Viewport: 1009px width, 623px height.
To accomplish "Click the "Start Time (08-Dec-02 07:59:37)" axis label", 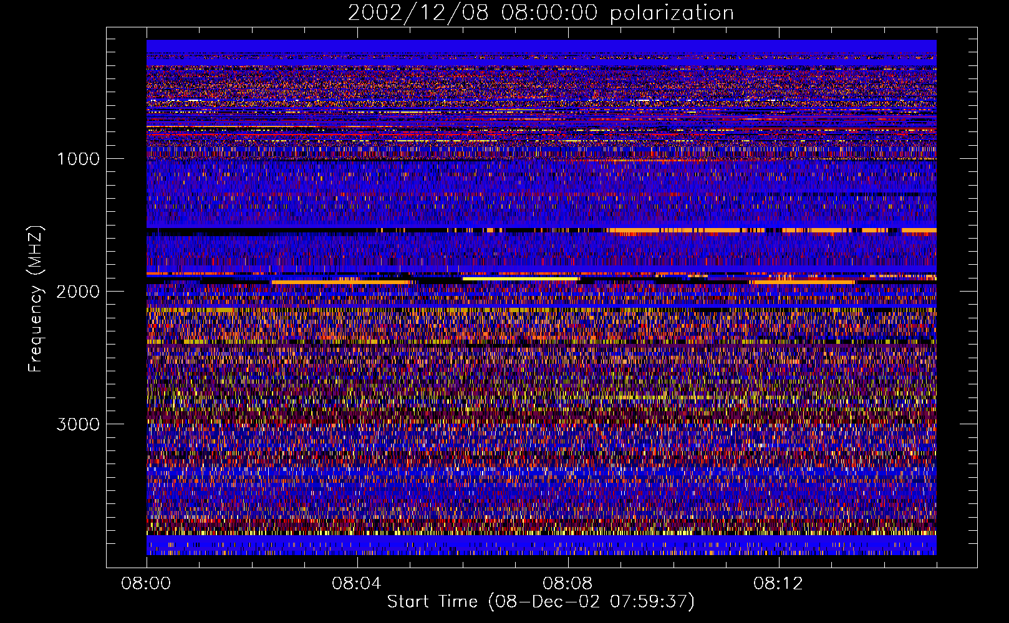I will click(x=541, y=602).
